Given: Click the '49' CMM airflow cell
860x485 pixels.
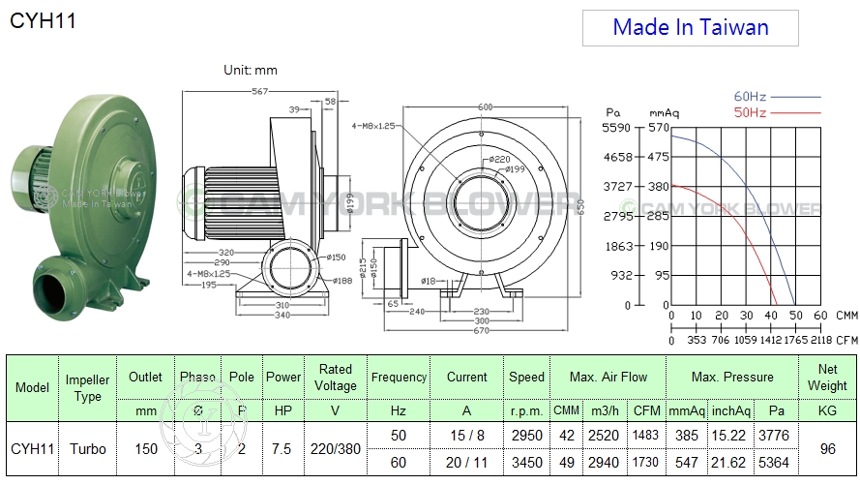Looking at the screenshot, I should click(x=567, y=463).
